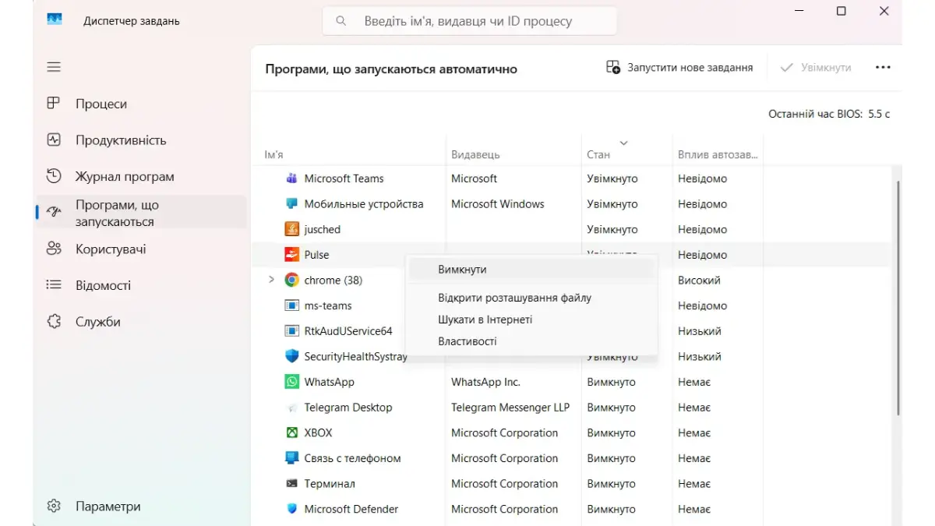935x526 pixels.
Task: Click the Служби puzzle icon
Action: click(x=54, y=321)
